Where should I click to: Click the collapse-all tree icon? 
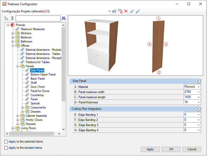tap(12, 18)
